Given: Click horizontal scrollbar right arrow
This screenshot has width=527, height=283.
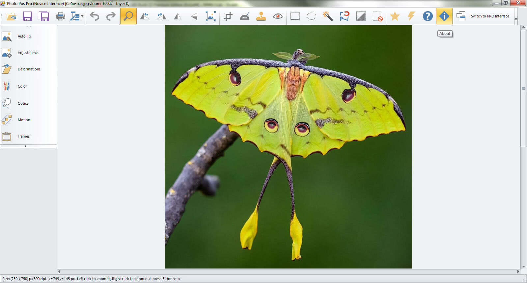Looking at the screenshot, I should 518,271.
